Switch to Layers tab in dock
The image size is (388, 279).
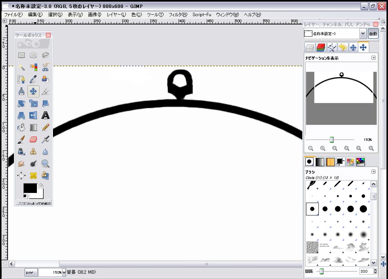[310, 47]
